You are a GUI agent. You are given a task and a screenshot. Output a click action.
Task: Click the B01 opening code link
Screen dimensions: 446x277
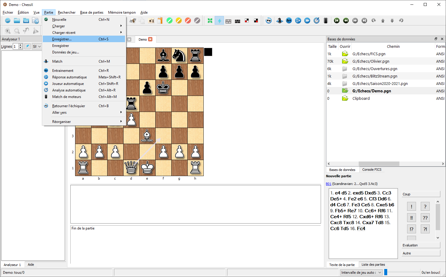(328, 184)
